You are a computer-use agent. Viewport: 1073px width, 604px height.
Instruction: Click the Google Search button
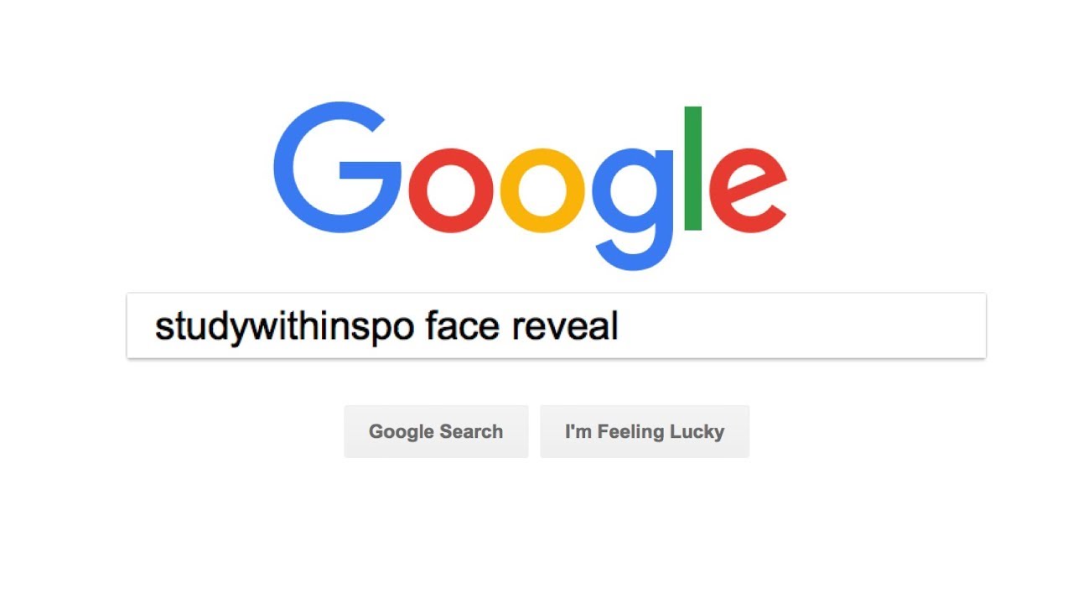click(436, 431)
